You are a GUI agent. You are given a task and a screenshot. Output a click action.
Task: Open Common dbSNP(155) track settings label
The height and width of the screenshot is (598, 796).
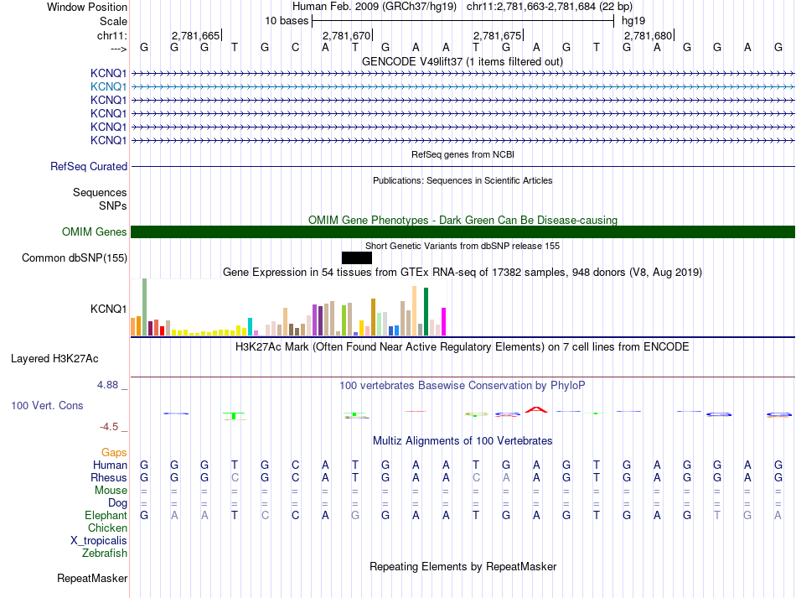(x=74, y=258)
